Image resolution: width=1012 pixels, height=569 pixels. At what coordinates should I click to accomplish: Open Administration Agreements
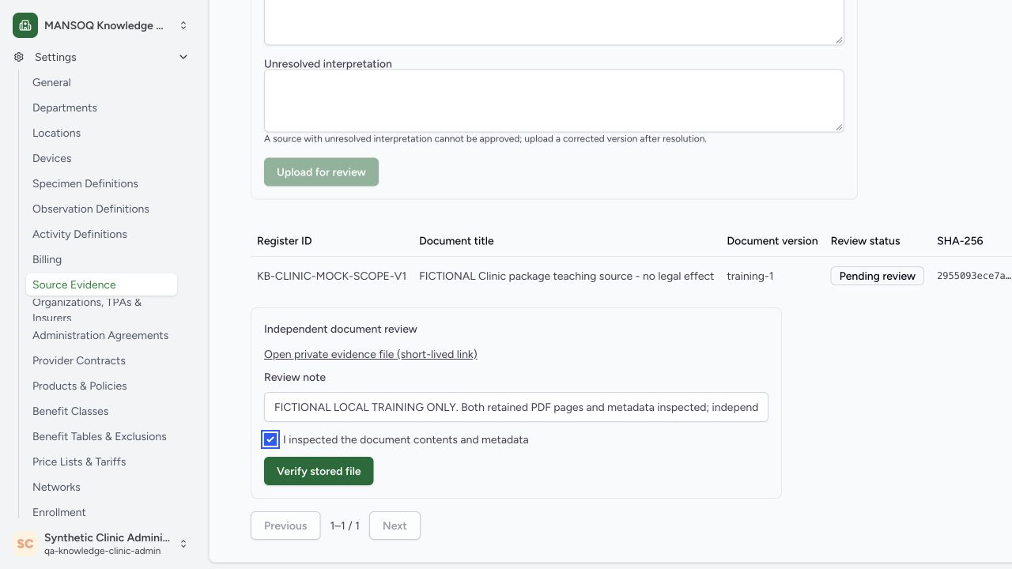pos(100,335)
